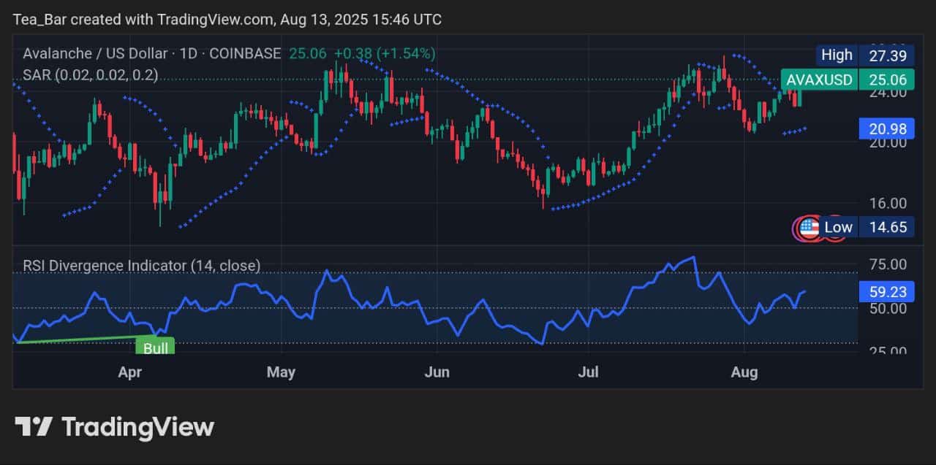Click the Low label on price scale
Screen dimensions: 936x465
click(838, 227)
